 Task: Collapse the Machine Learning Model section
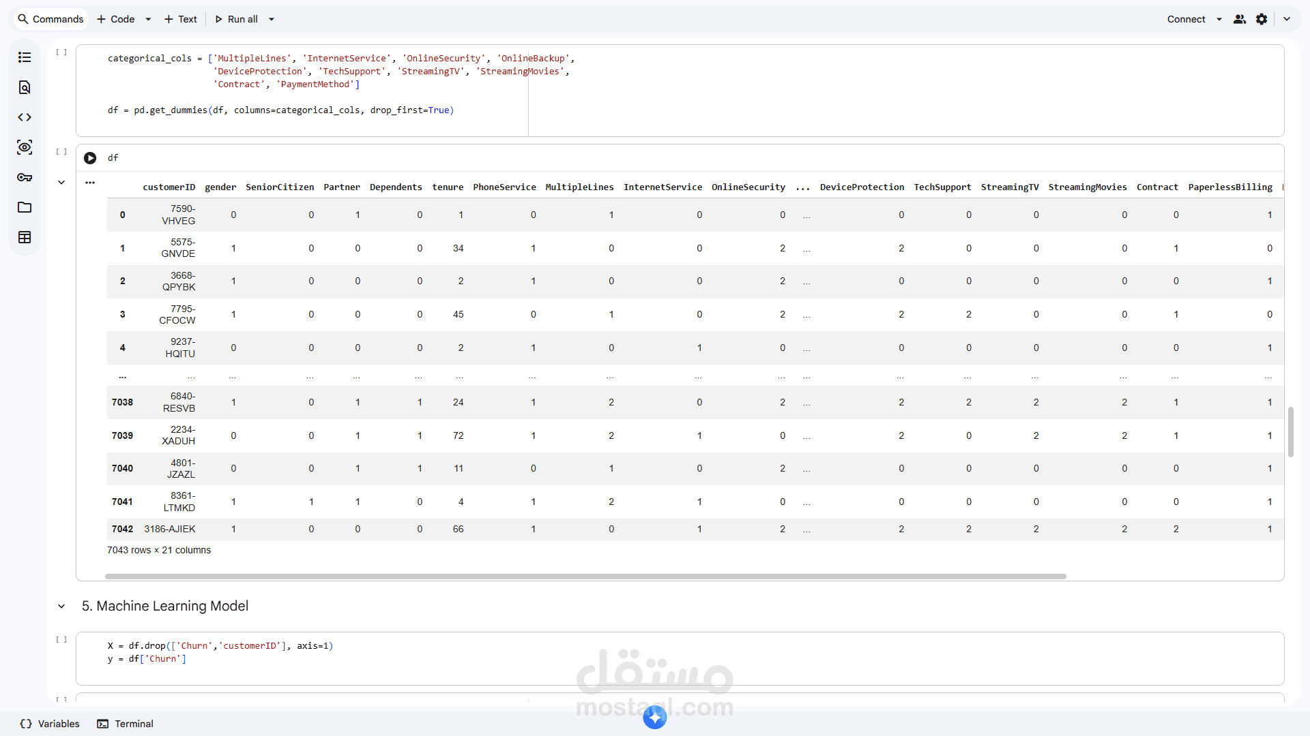point(61,607)
